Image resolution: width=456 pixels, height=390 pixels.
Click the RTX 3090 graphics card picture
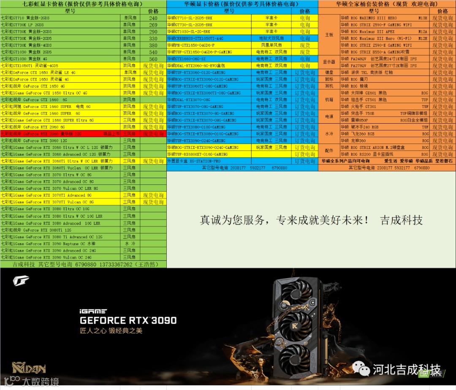297,327
